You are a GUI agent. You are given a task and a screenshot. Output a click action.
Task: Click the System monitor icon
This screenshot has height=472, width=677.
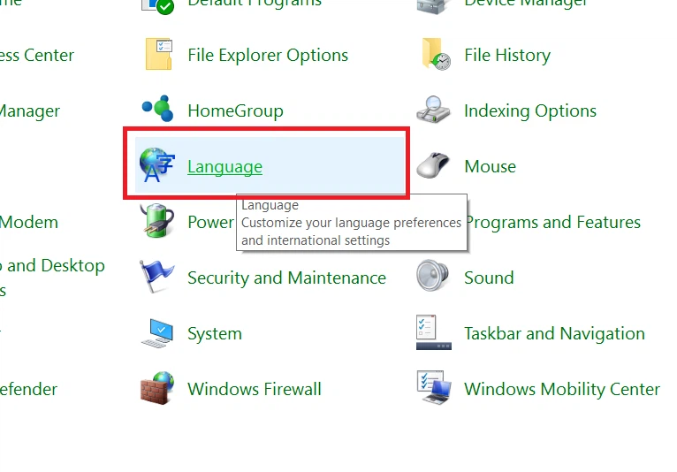[159, 333]
